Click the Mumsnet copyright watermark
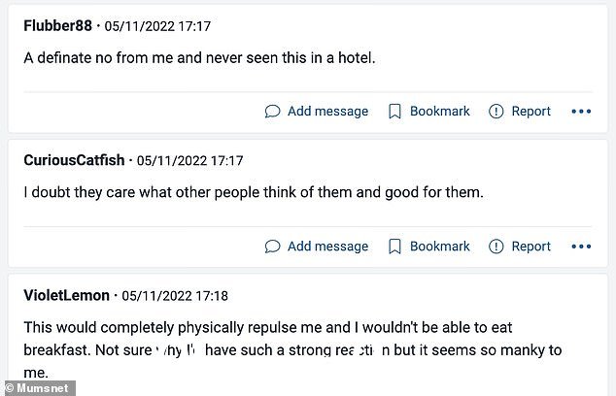The width and height of the screenshot is (616, 396). point(38,388)
